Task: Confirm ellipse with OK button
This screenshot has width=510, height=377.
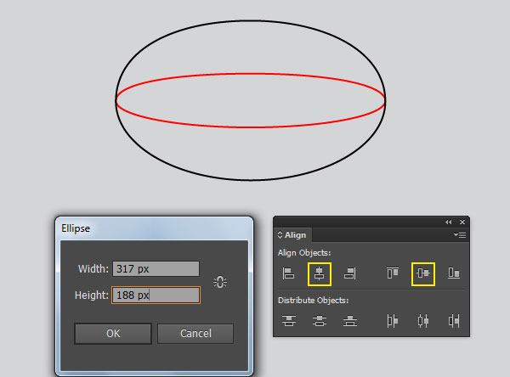Action: pyautogui.click(x=113, y=334)
